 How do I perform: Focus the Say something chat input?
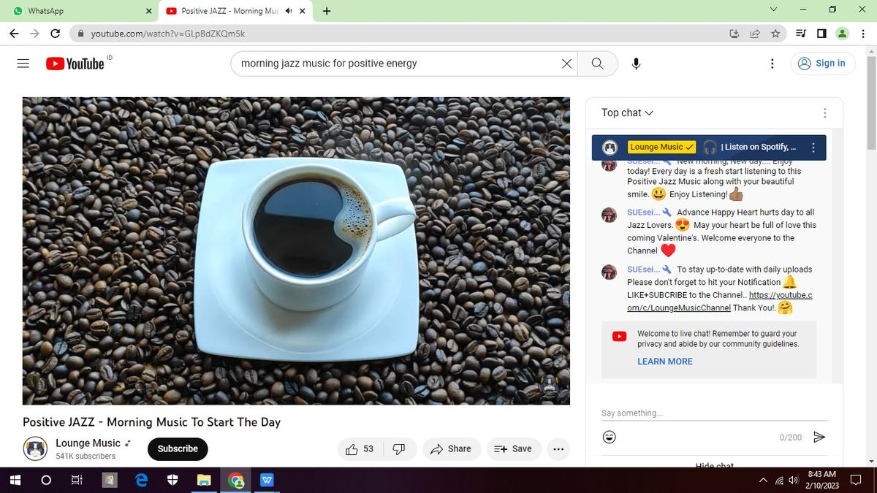tap(714, 413)
